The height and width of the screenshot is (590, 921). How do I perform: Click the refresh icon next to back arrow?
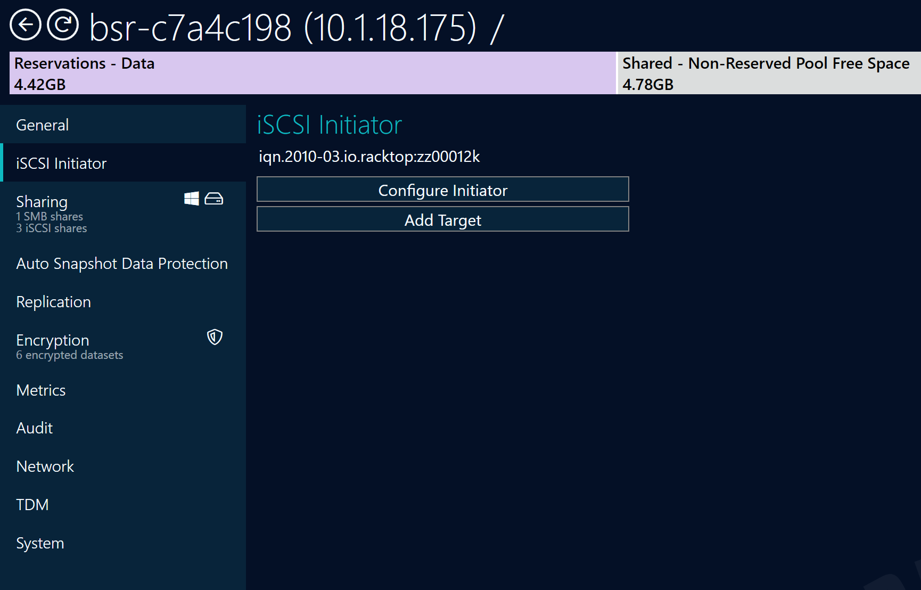(62, 25)
